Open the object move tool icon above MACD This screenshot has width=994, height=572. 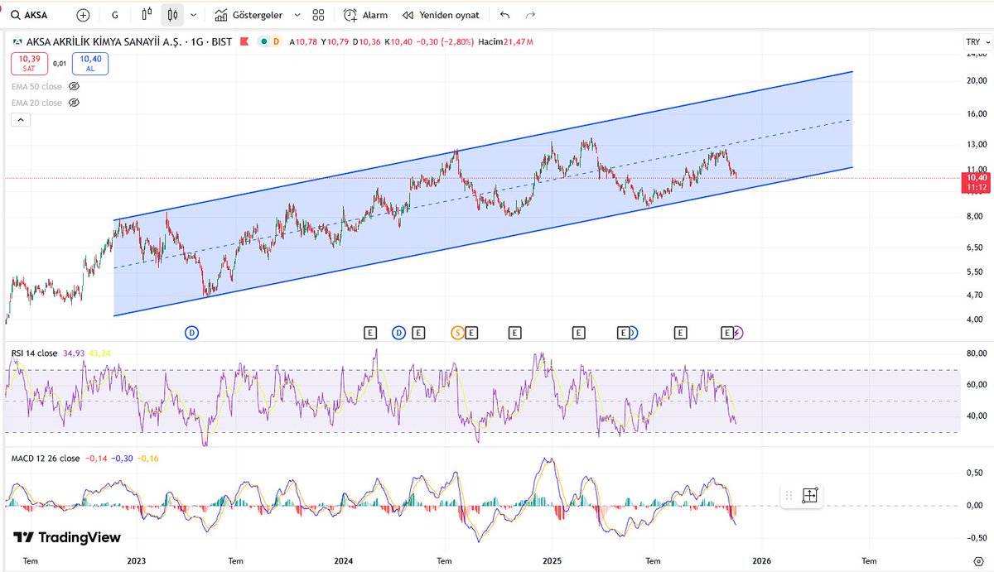pyautogui.click(x=808, y=495)
